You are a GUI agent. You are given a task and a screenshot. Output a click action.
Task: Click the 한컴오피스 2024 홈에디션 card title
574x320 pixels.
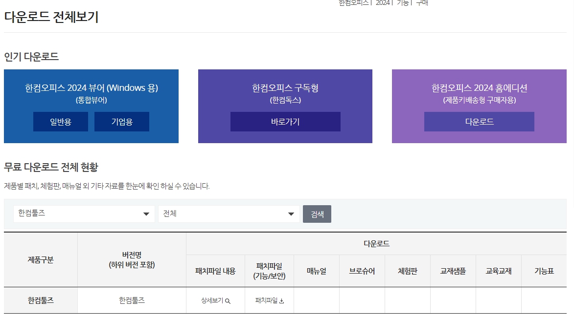[x=479, y=88]
